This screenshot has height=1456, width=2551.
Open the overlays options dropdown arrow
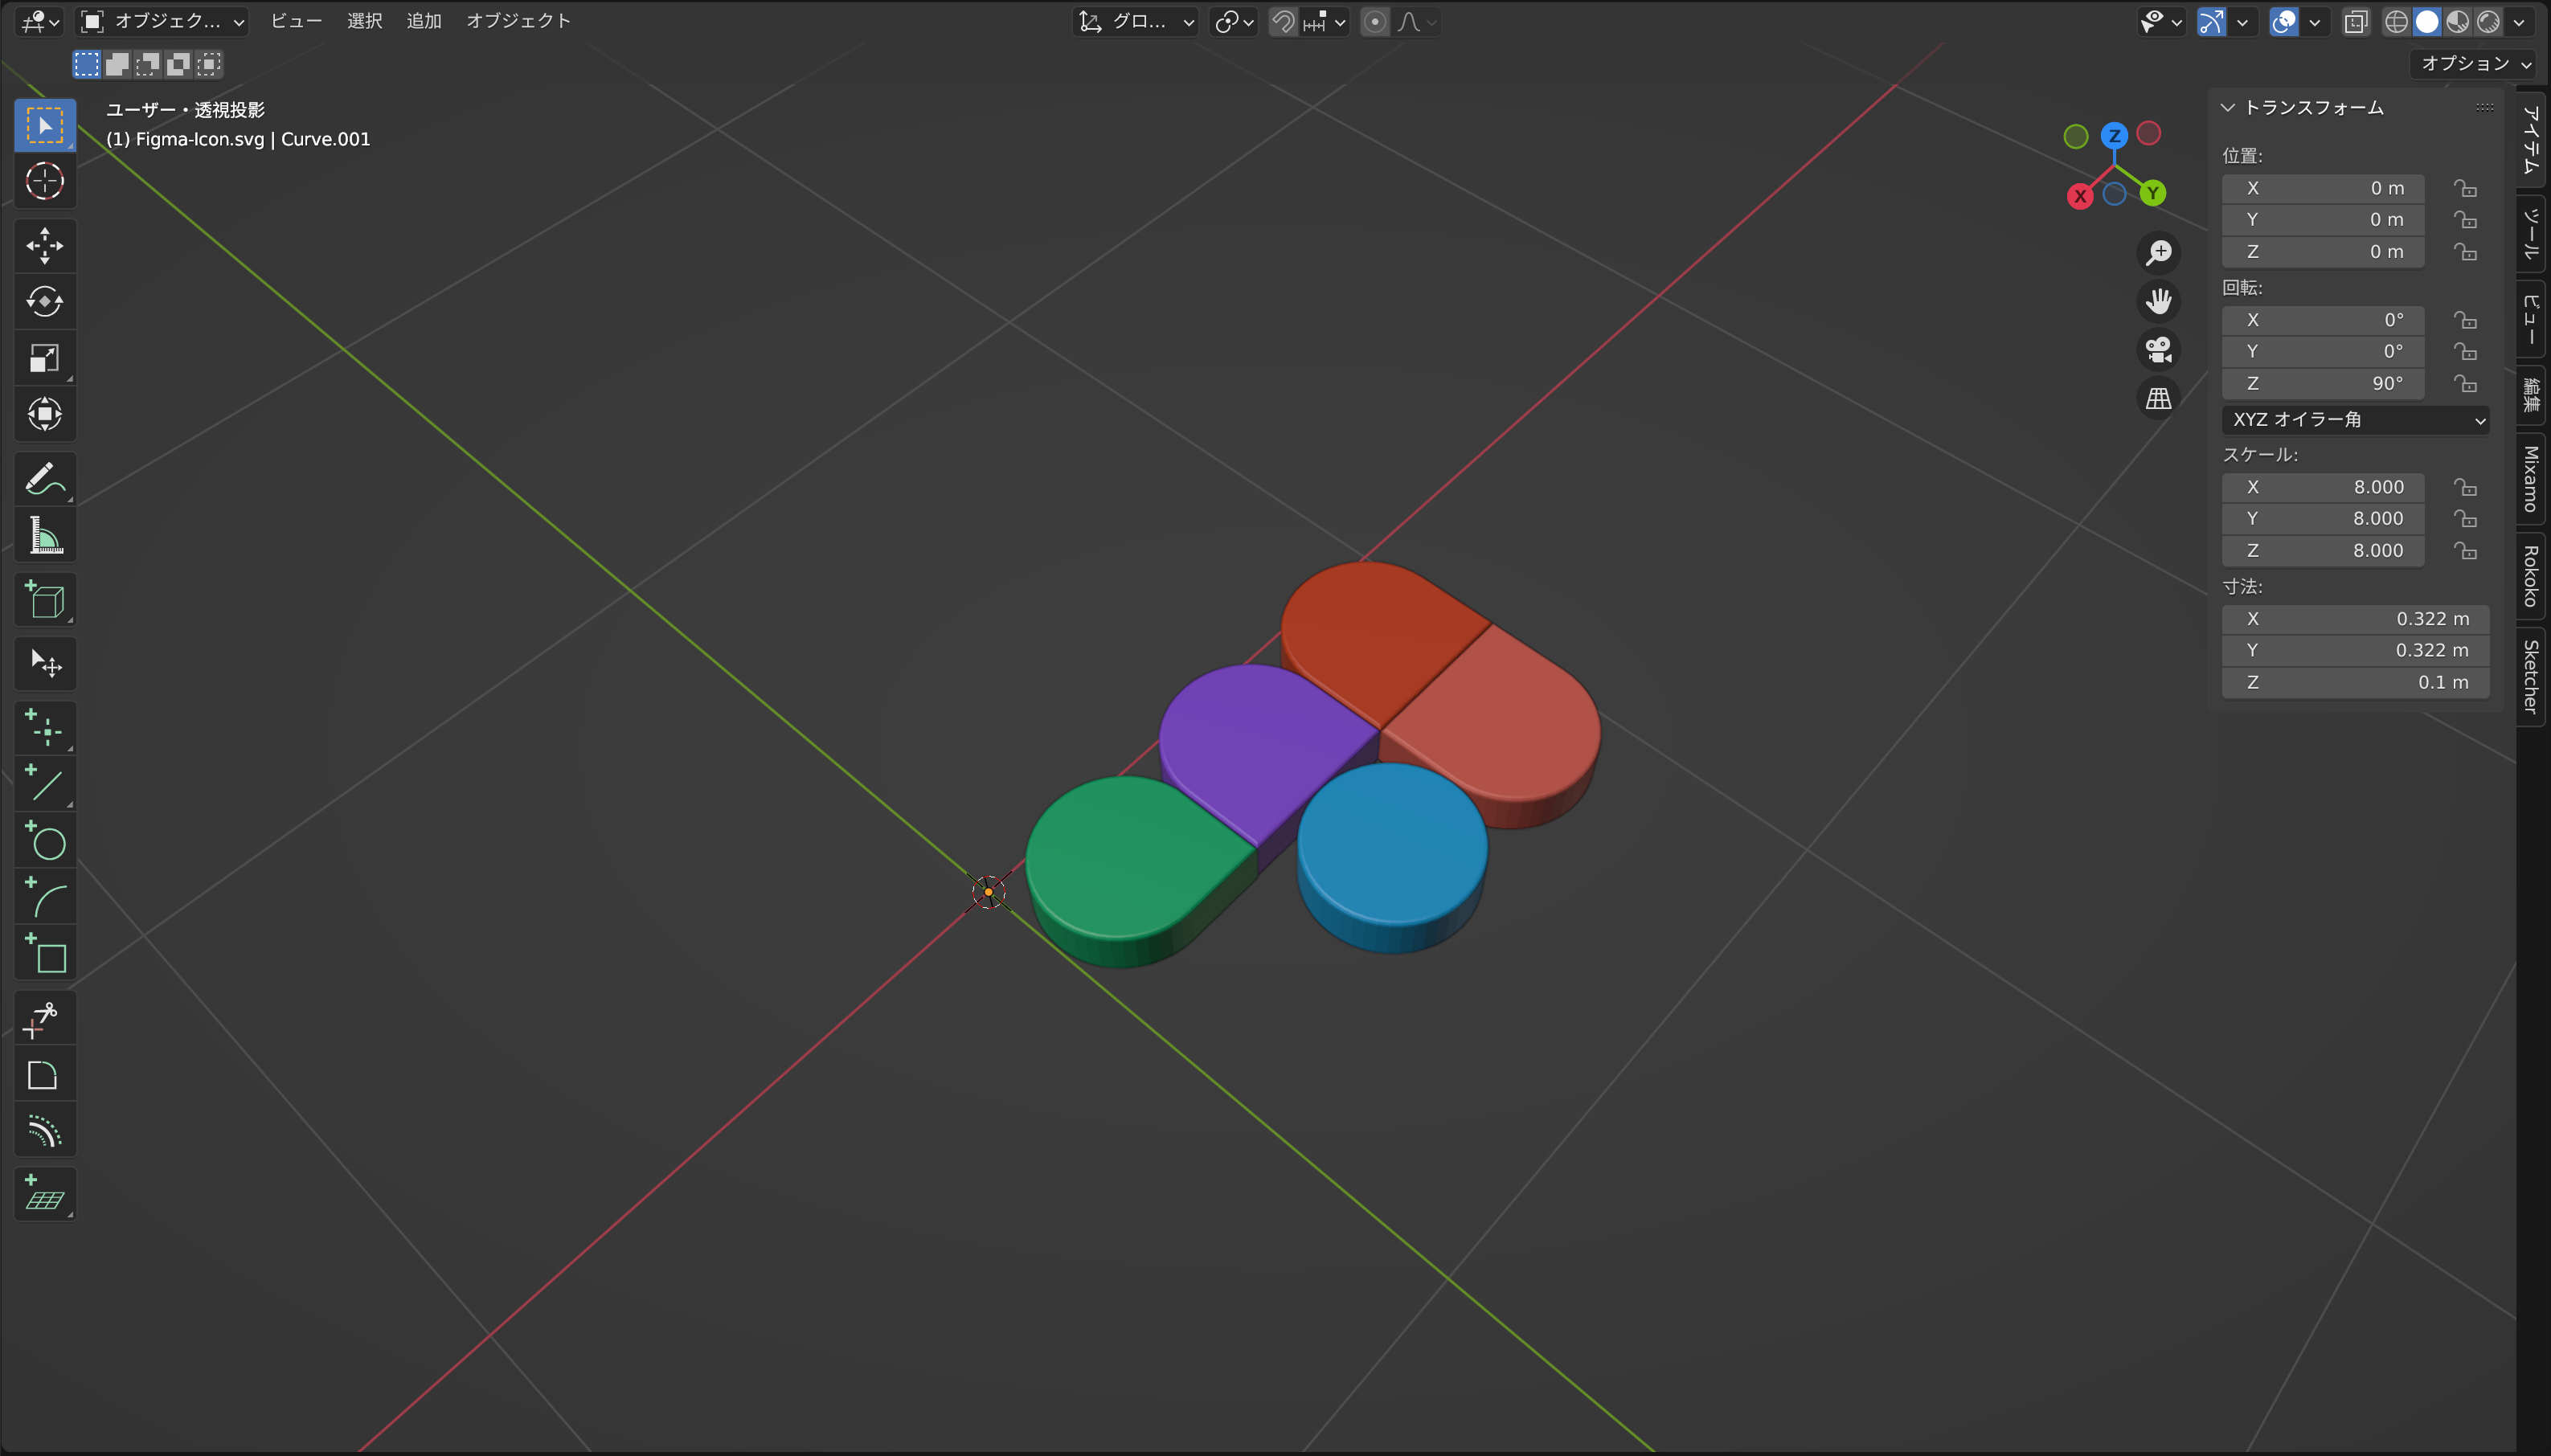[2314, 21]
